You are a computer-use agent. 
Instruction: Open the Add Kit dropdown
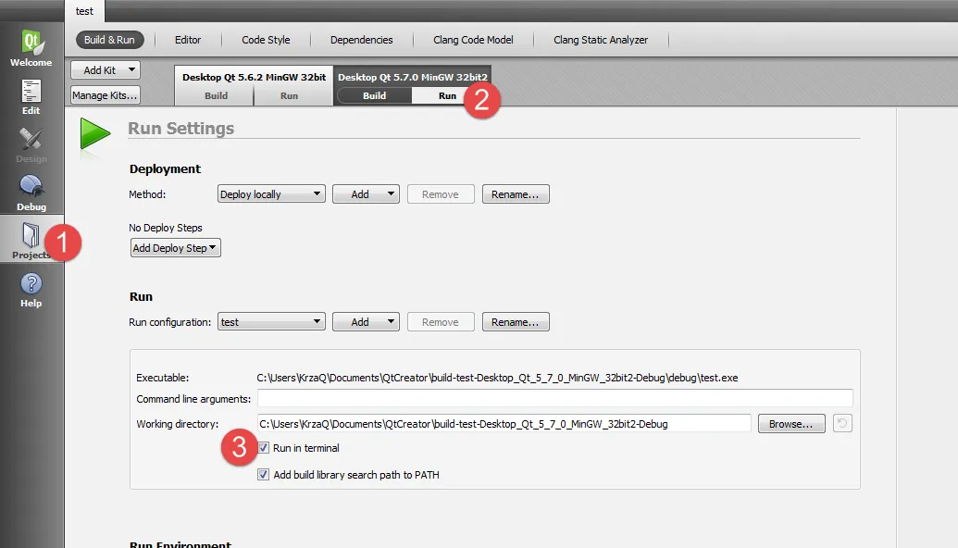pyautogui.click(x=106, y=70)
